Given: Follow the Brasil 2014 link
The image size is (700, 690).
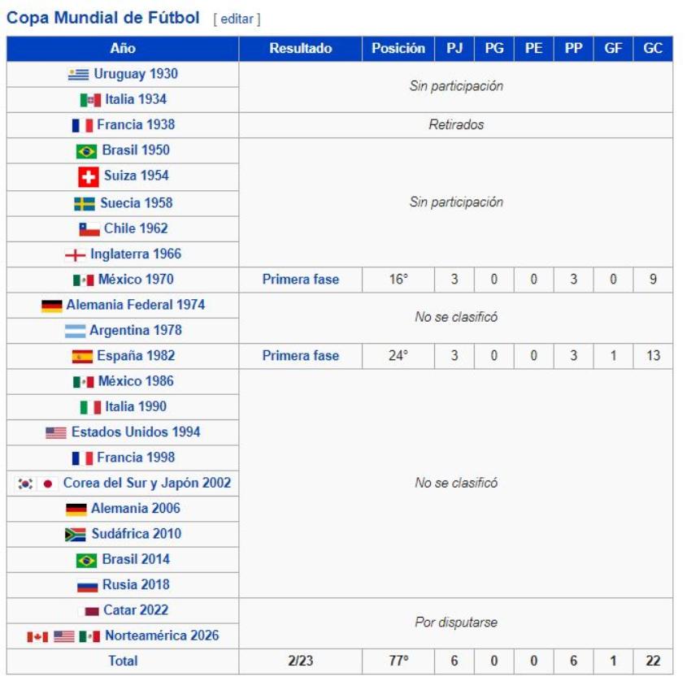Looking at the screenshot, I should [135, 559].
